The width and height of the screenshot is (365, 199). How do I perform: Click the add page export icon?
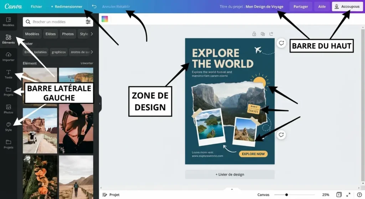coord(271,34)
